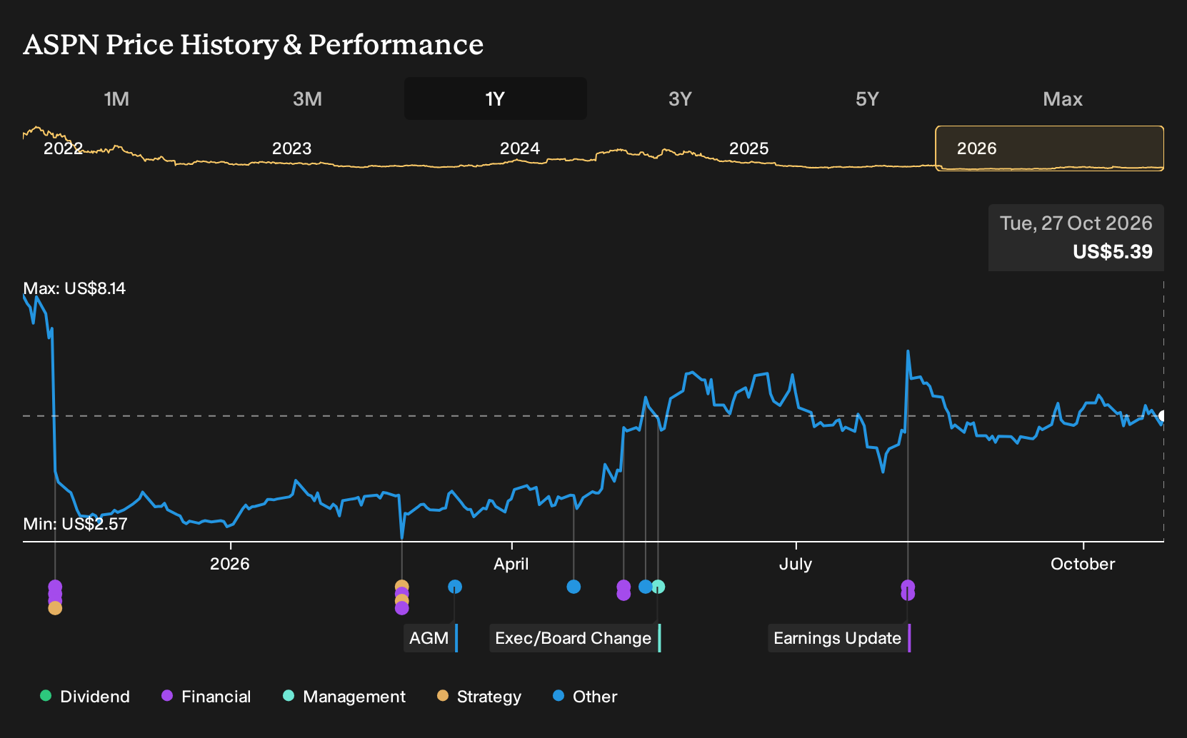Click the US$5.39 price tooltip
The width and height of the screenshot is (1187, 738).
[x=1076, y=238]
